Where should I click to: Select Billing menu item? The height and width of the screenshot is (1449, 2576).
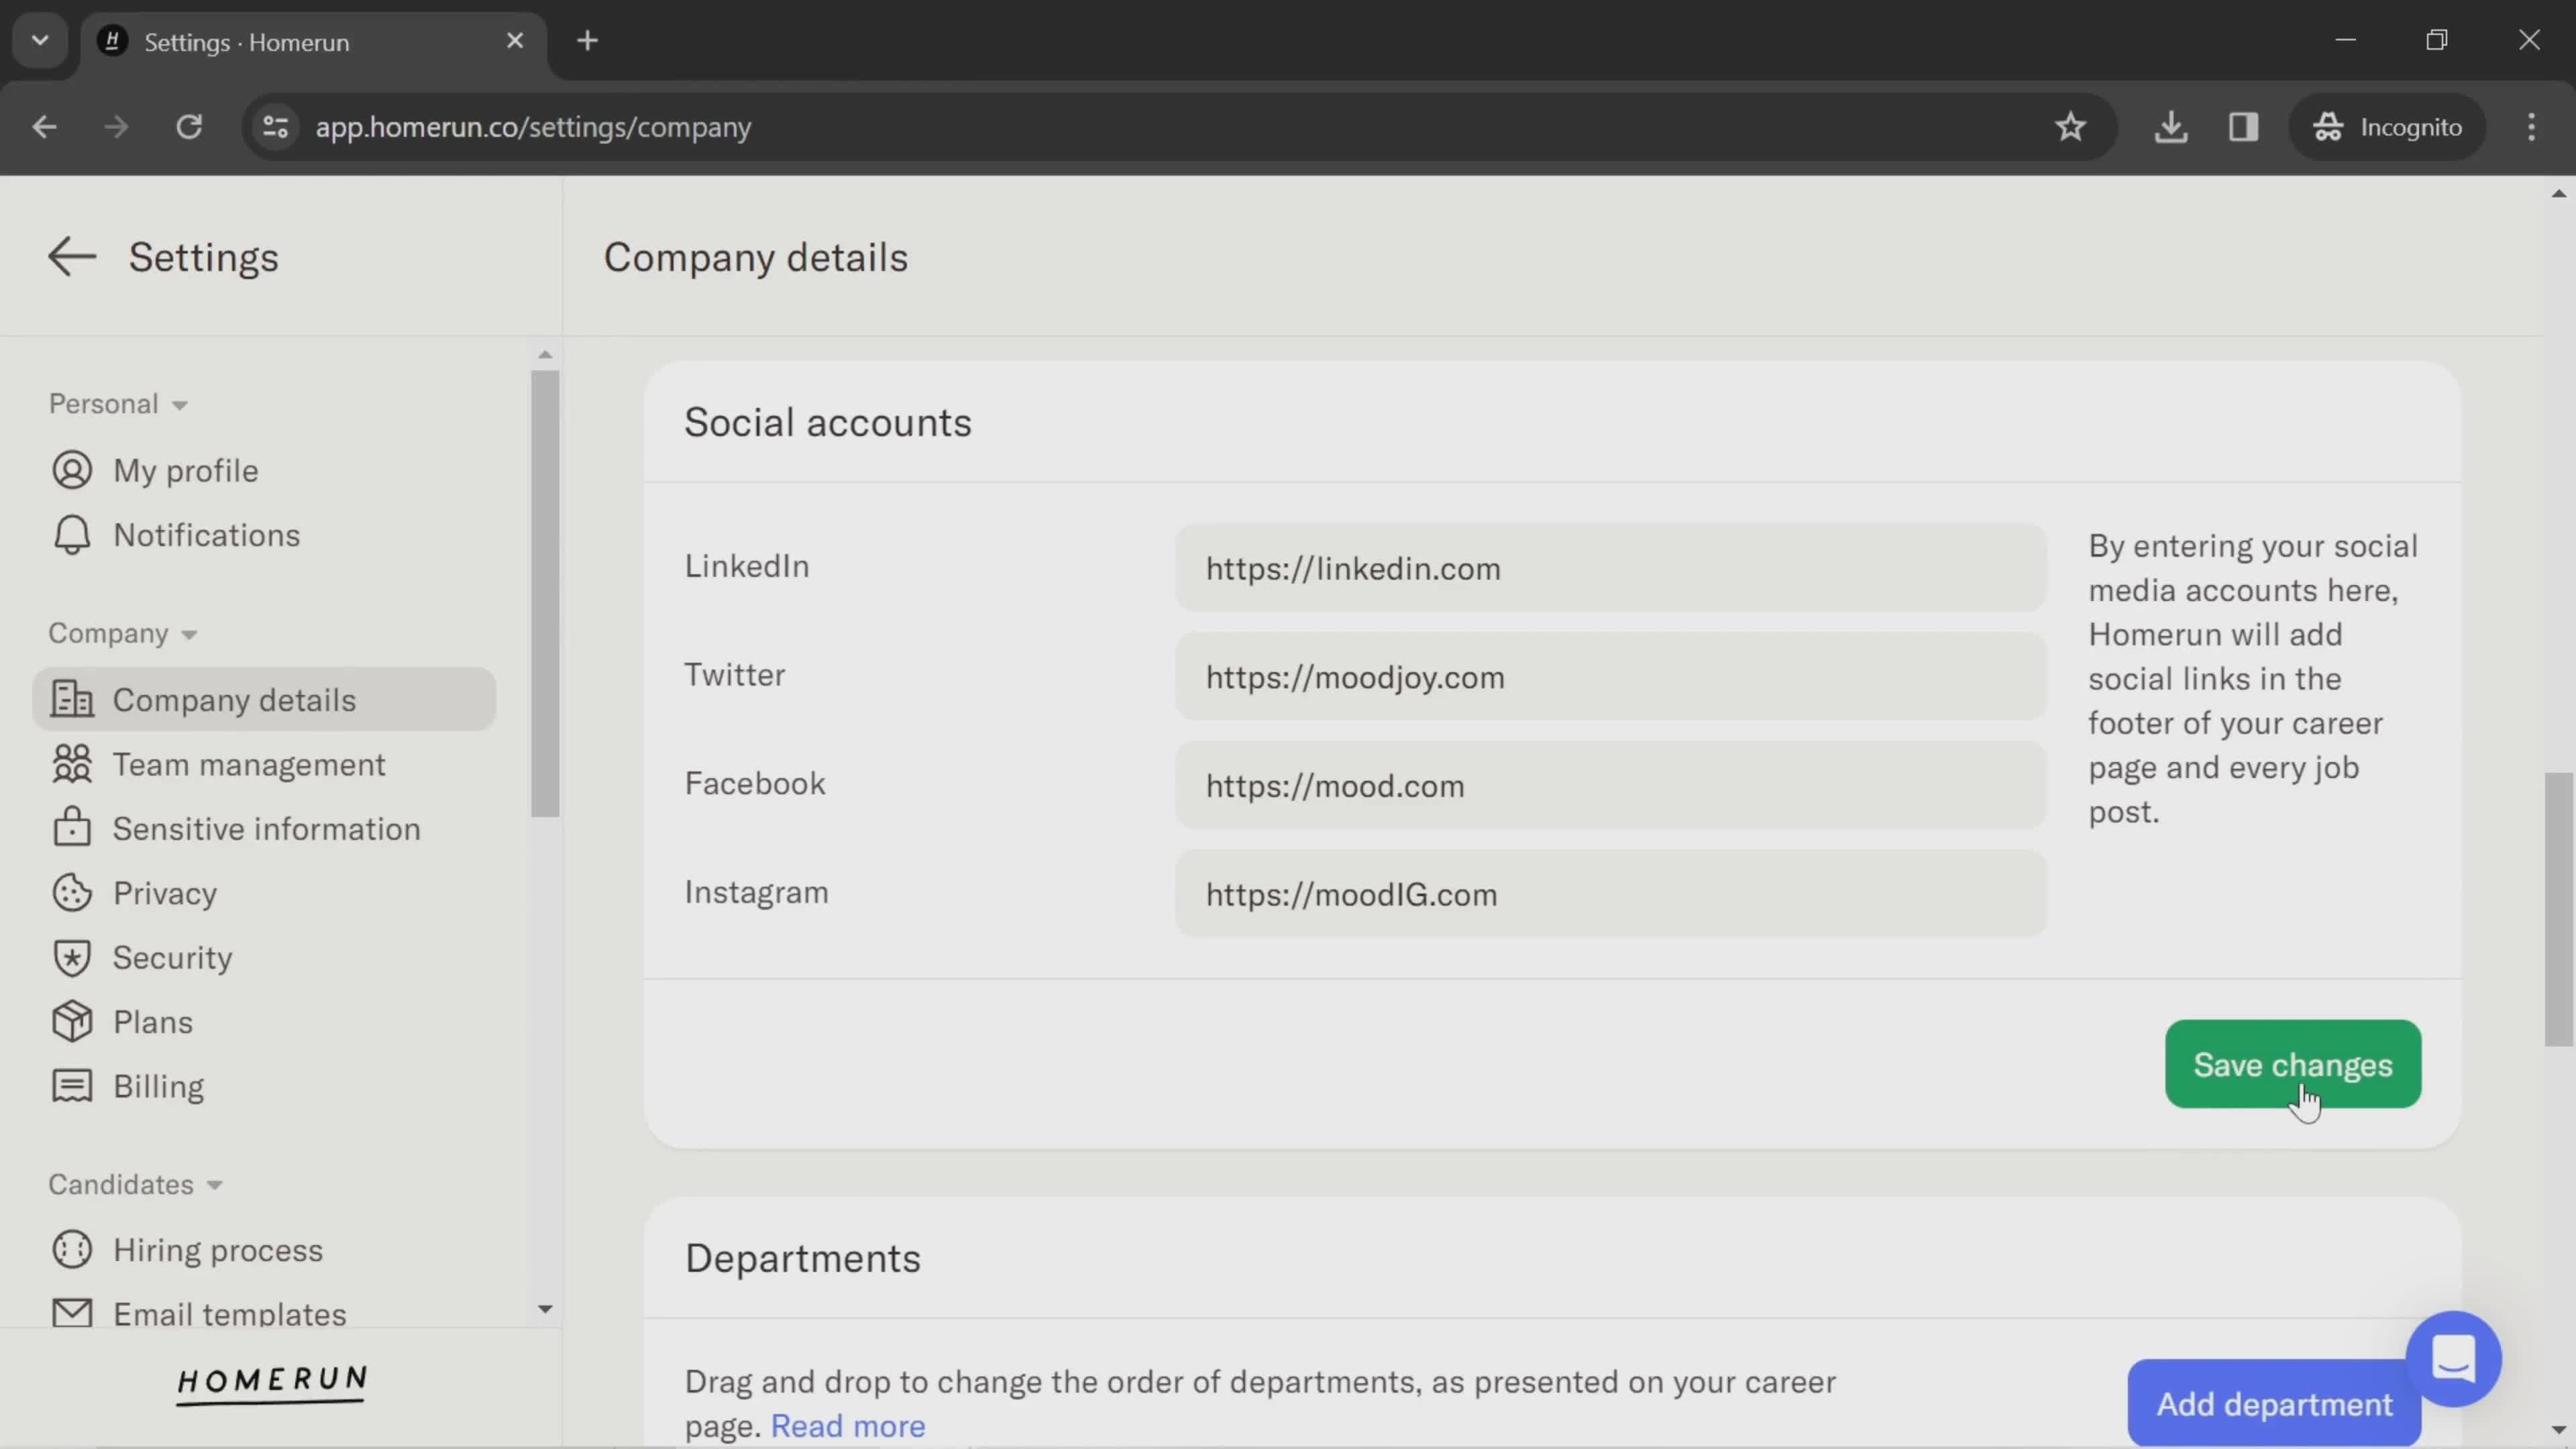click(x=264, y=1086)
